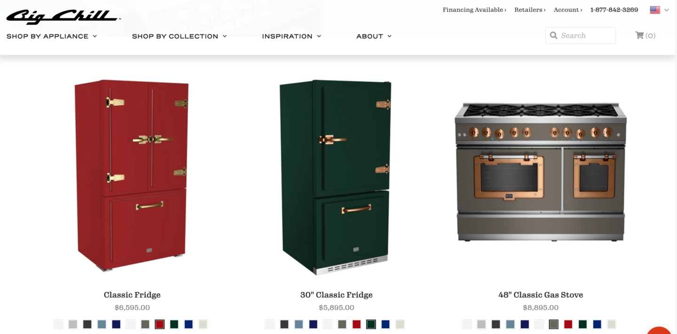The height and width of the screenshot is (334, 677).
Task: Open country selector chevron beside the flag
Action: (667, 10)
